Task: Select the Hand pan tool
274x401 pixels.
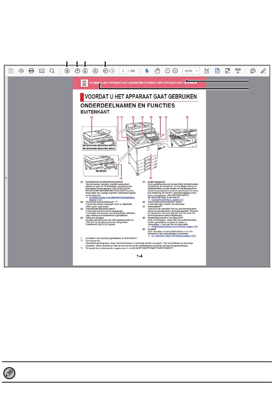Action: (x=157, y=71)
